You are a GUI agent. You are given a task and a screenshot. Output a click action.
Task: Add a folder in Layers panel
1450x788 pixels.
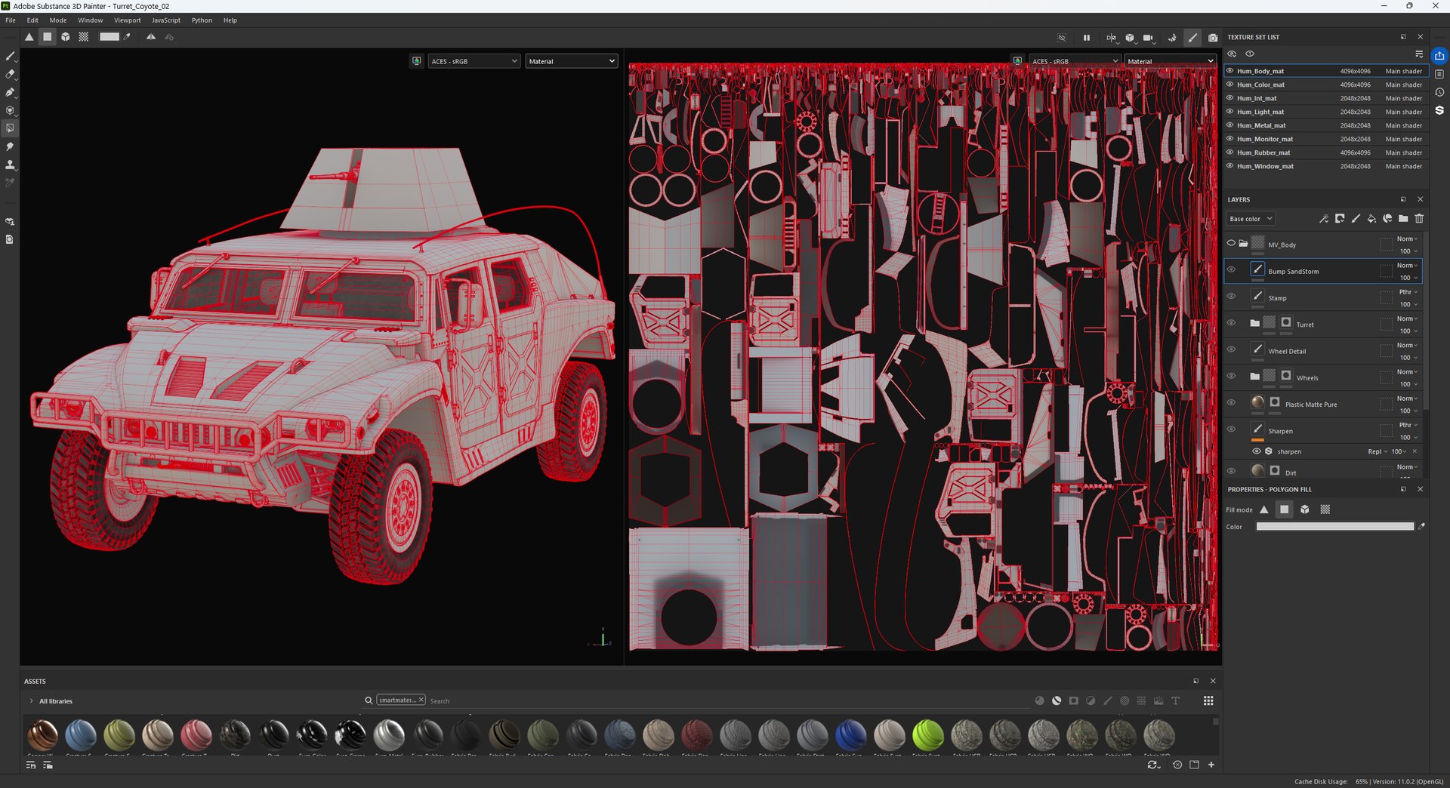1403,219
